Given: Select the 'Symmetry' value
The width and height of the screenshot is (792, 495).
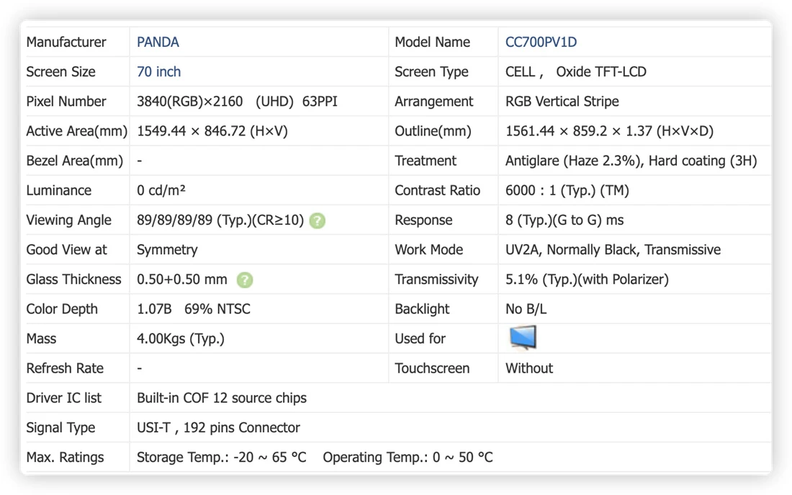Looking at the screenshot, I should [167, 250].
